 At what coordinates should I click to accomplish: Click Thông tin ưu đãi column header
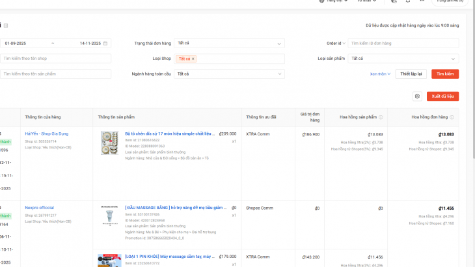261,117
